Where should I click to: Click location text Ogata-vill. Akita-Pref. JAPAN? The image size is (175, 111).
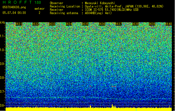point(109,6)
